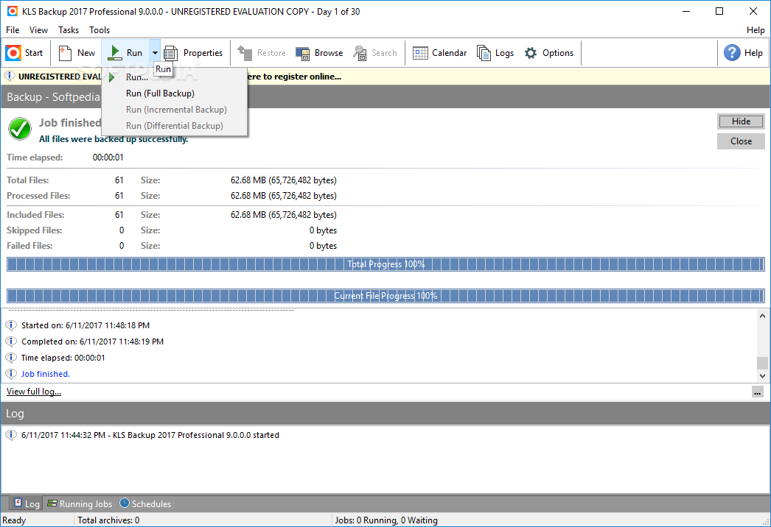This screenshot has height=527, width=771.
Task: Switch to the Running Jobs tab
Action: (x=80, y=504)
